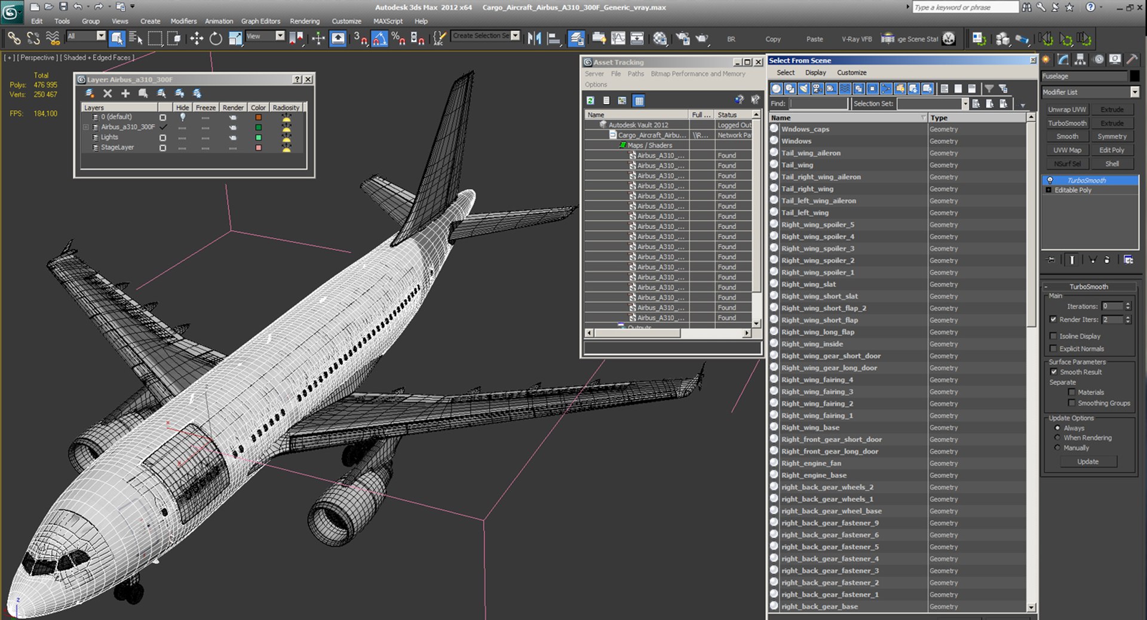Delete highlighted layer in Layer dialog
The height and width of the screenshot is (620, 1147).
tap(108, 93)
